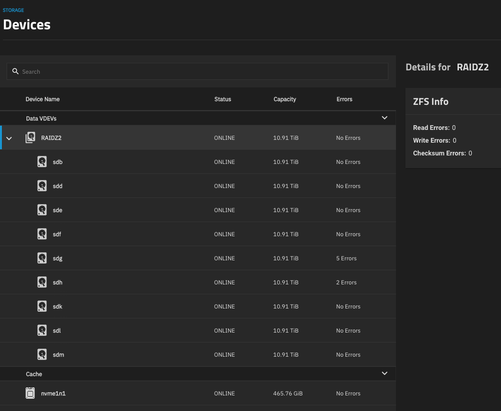This screenshot has height=411, width=501.
Task: Click the ZFS Info card heading
Action: coord(431,102)
